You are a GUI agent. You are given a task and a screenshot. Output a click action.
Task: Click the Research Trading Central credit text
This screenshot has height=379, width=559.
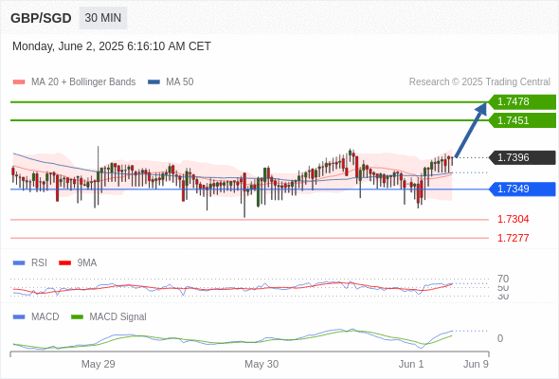(x=479, y=82)
